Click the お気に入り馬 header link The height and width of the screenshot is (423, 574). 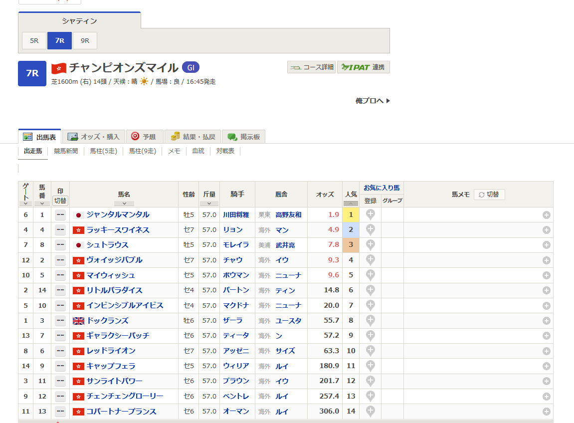382,188
